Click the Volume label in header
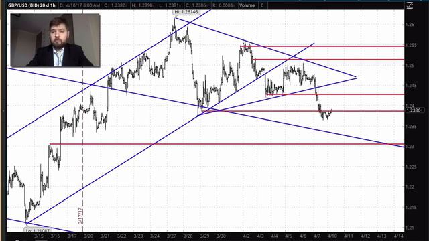Image resolution: width=429 pixels, height=241 pixels. pyautogui.click(x=247, y=5)
